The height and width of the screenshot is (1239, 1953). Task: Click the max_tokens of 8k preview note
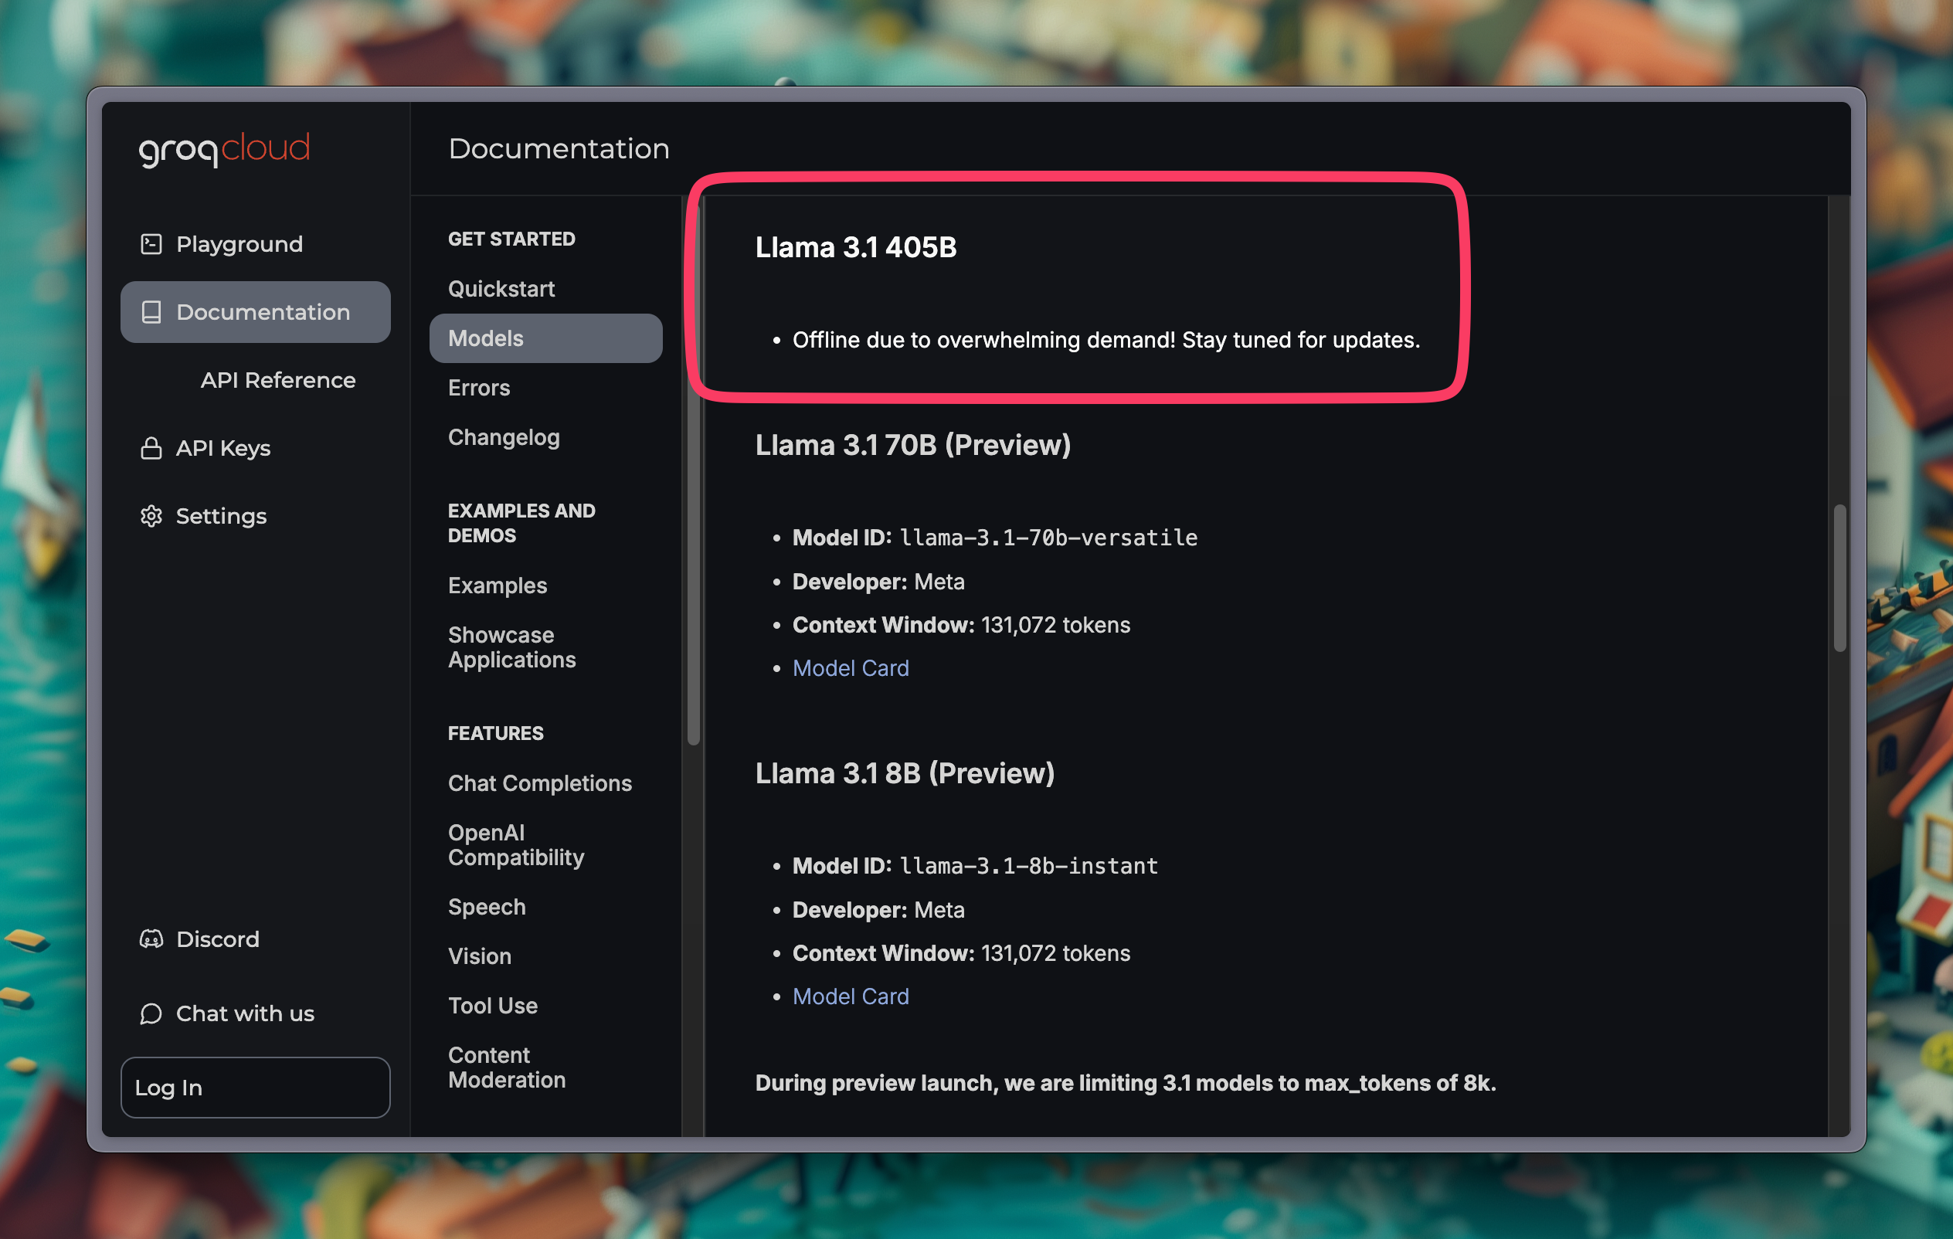click(1126, 1083)
